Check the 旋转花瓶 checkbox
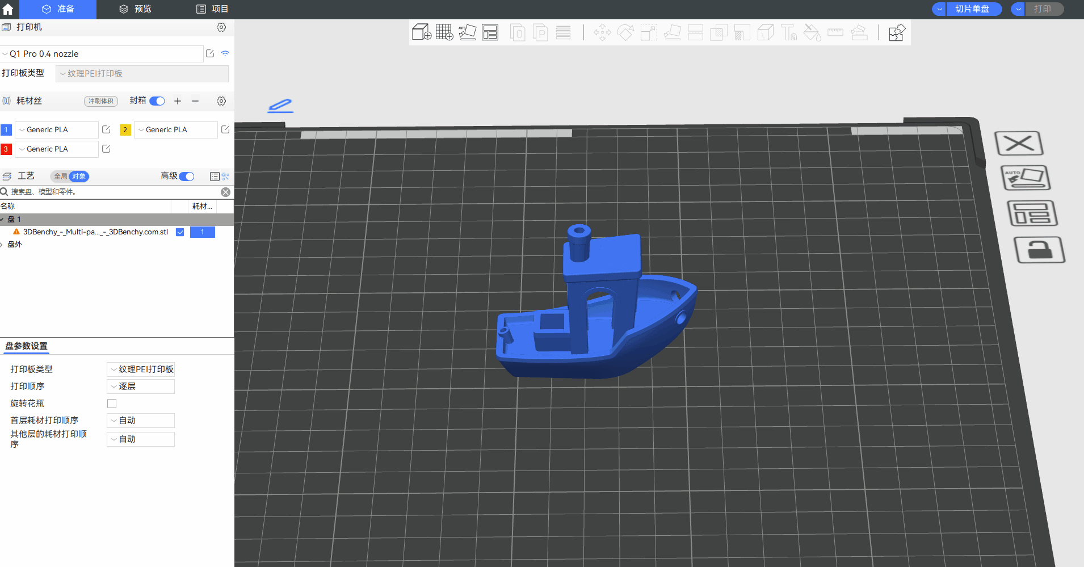The width and height of the screenshot is (1084, 567). tap(112, 404)
